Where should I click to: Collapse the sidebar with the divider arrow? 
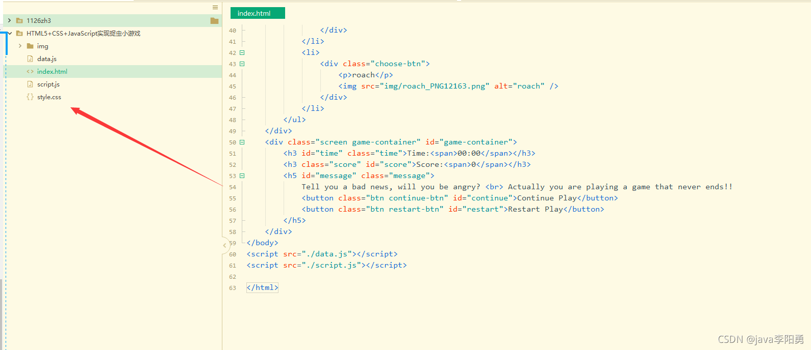pos(224,245)
